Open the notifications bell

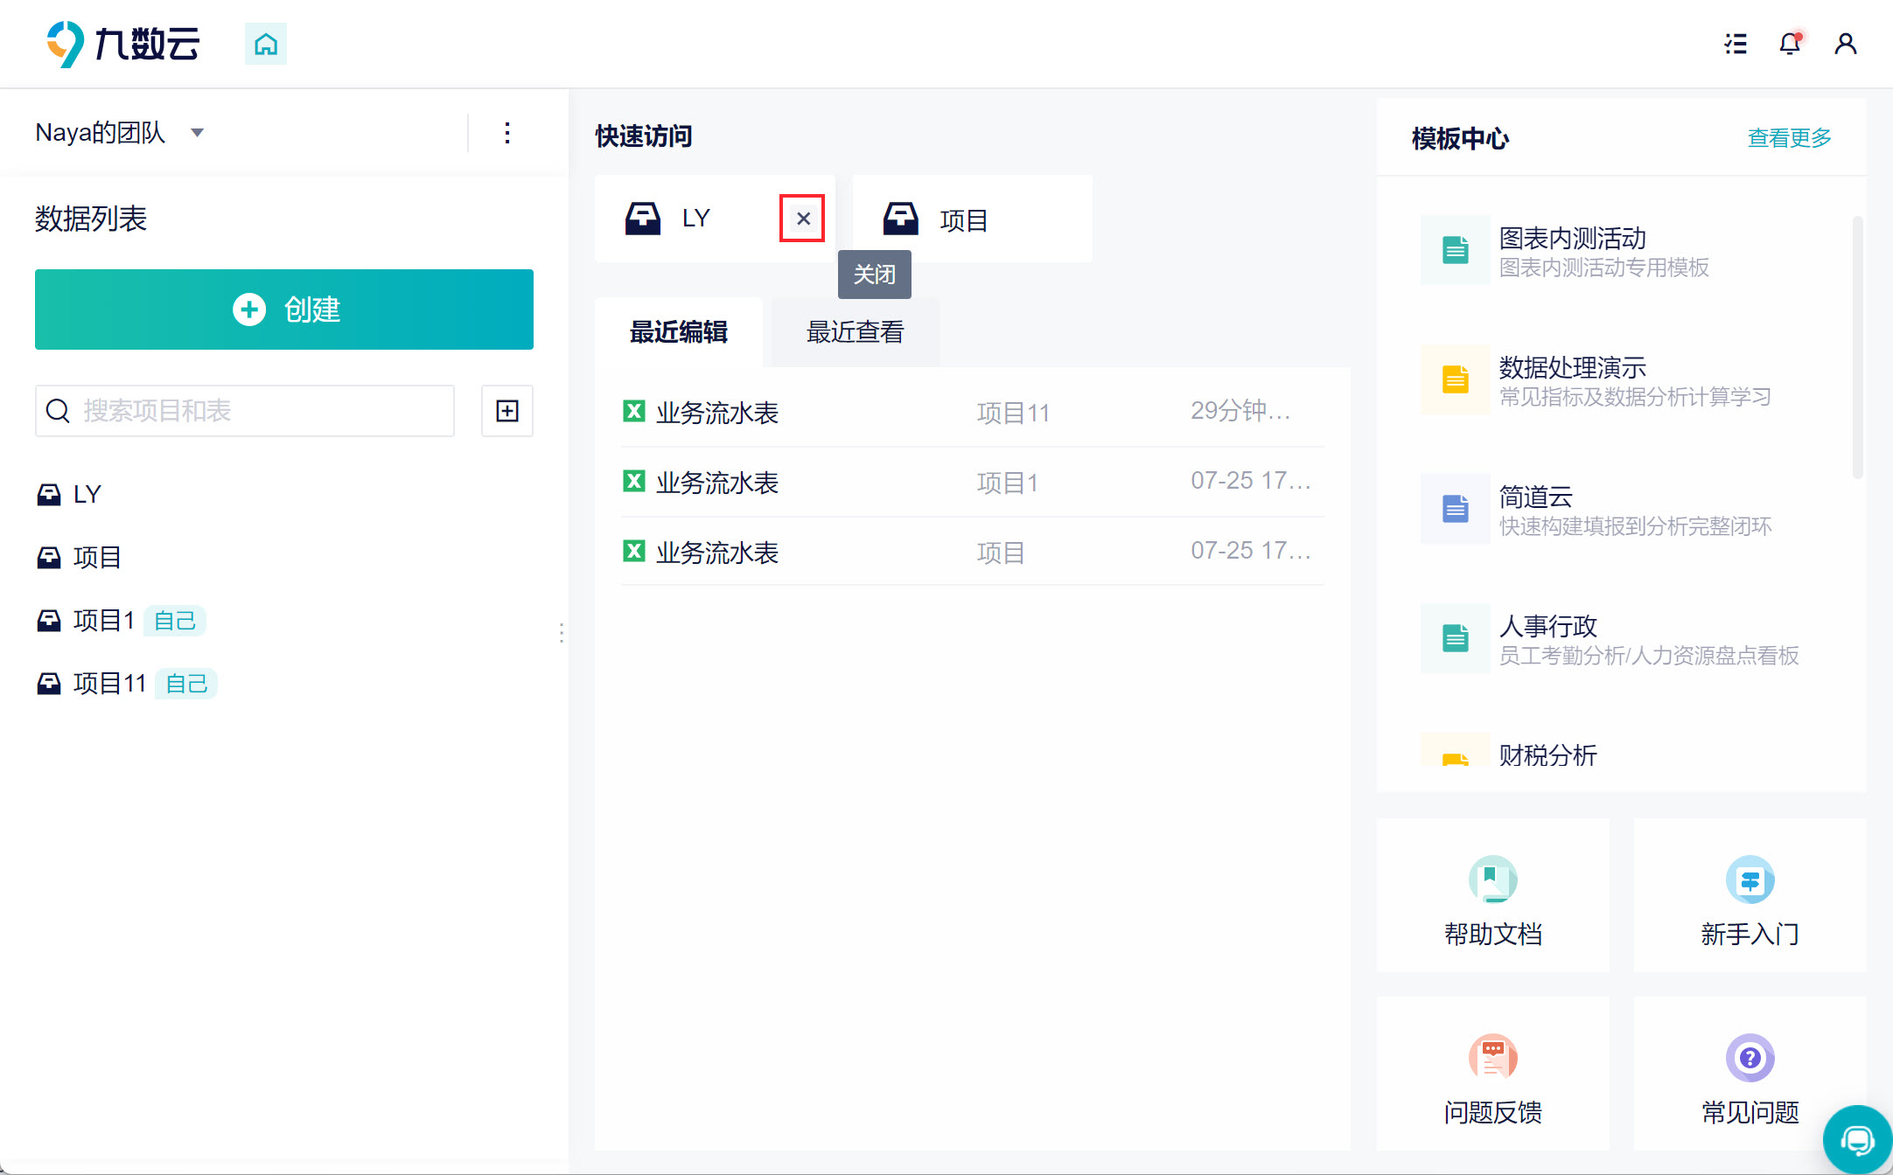click(x=1790, y=44)
